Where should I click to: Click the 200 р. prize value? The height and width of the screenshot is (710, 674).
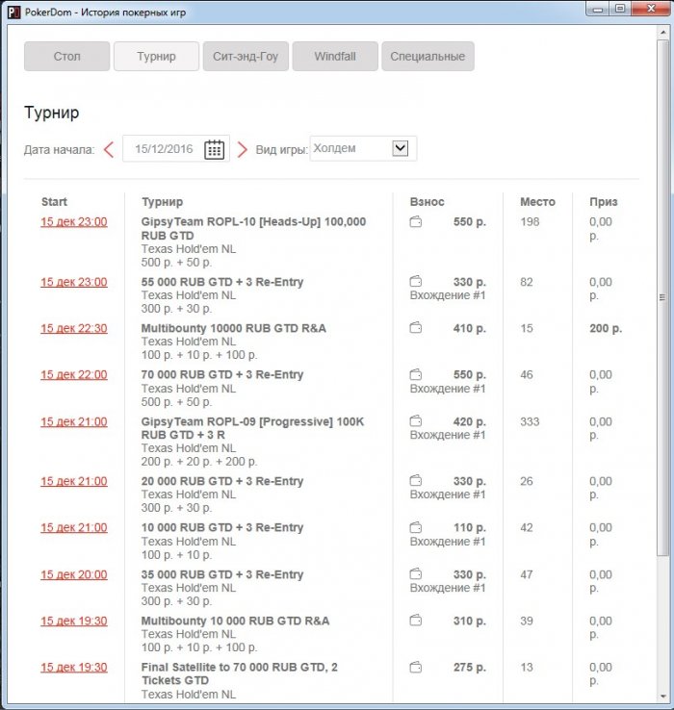(606, 328)
